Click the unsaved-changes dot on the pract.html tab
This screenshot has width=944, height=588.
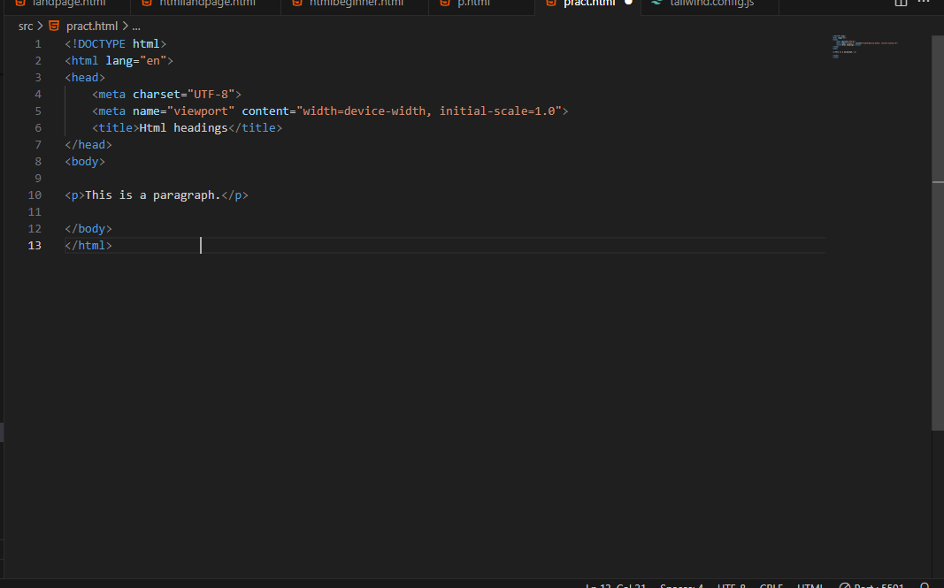(x=628, y=3)
